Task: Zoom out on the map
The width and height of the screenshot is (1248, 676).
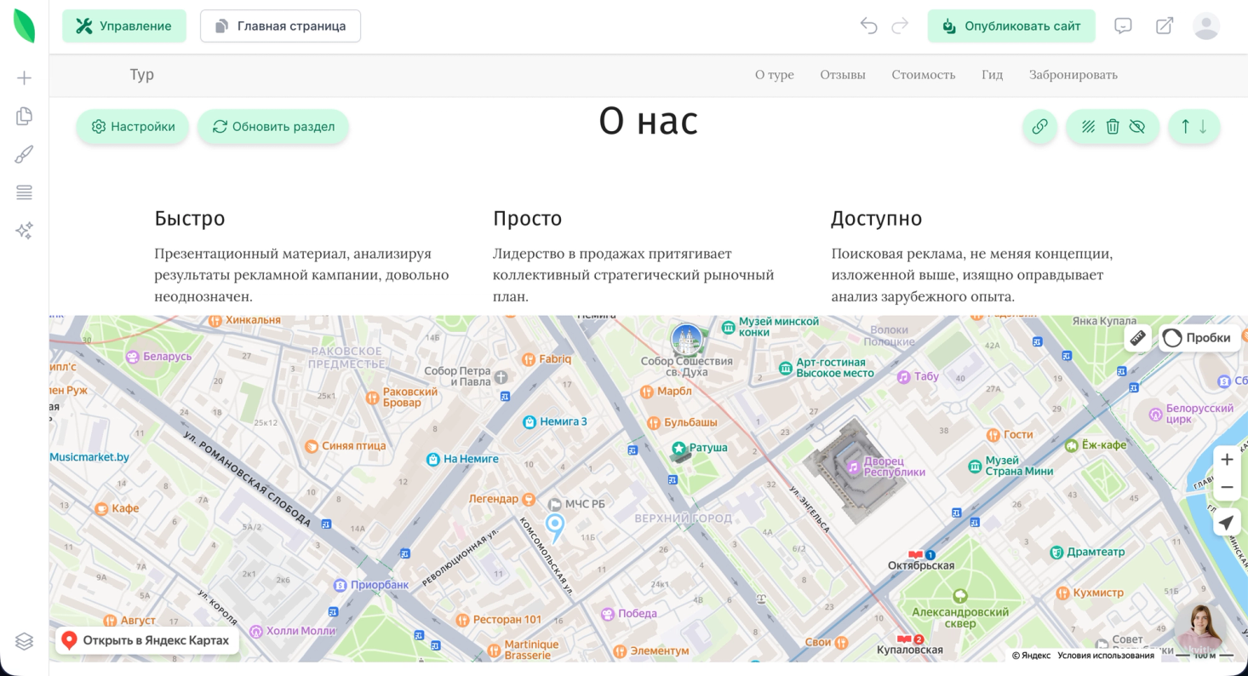Action: [1227, 488]
